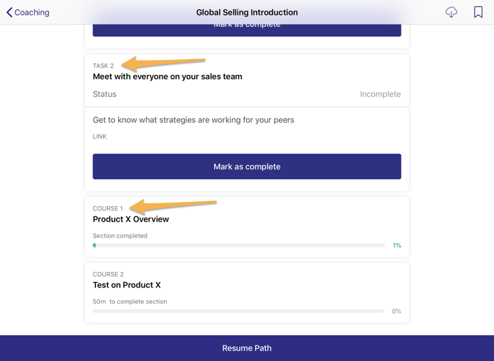Tap the 1% progress indicator
494x361 pixels.
tap(397, 245)
